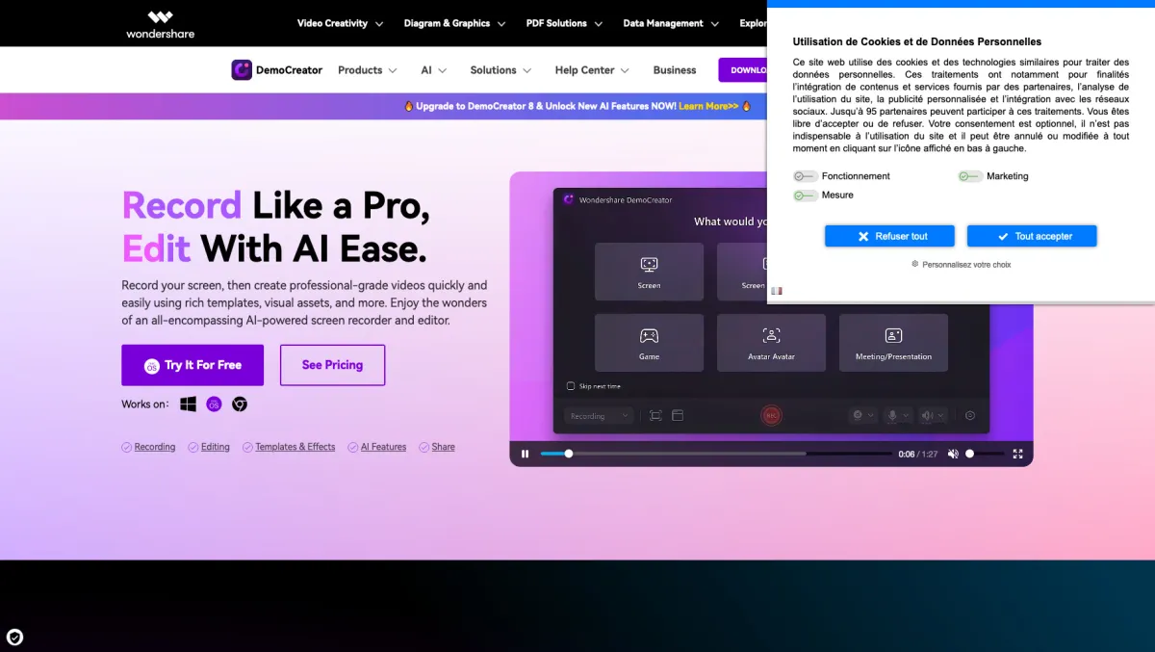Screen dimensions: 1155x652
Task: Select the Screen recording mode card
Action: click(649, 272)
